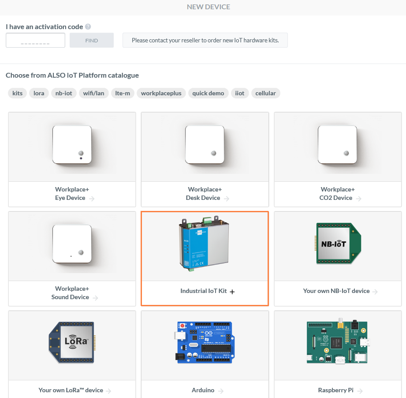Open the Workplace+ Desk Device link

(205, 194)
